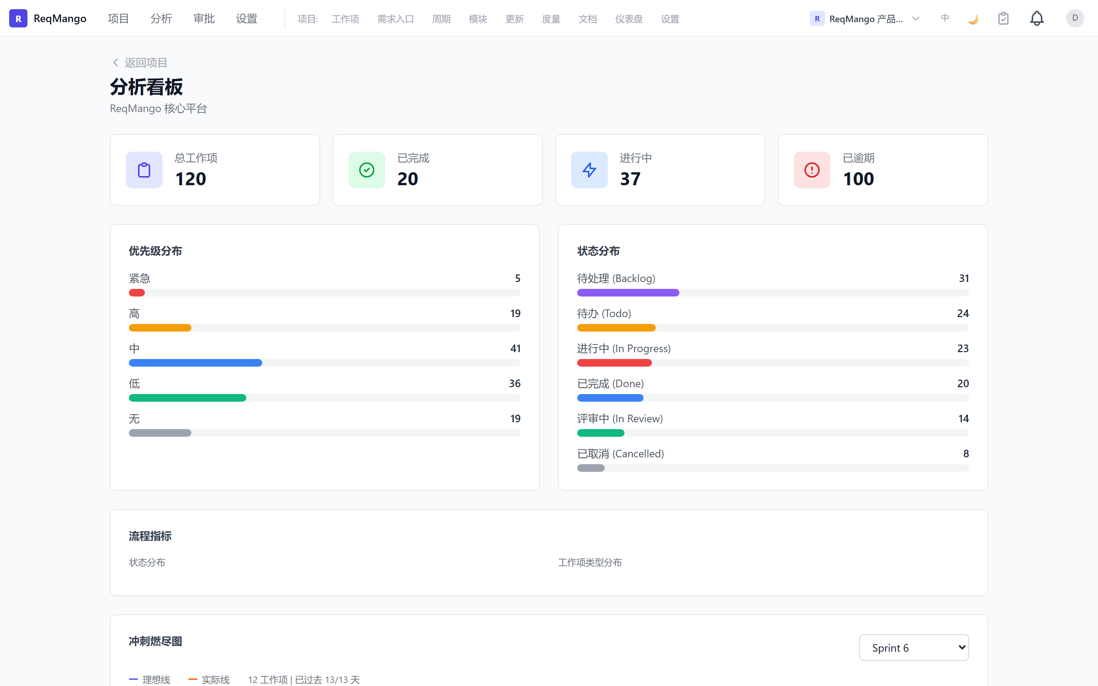
Task: Click the 紧急 red priority bar
Action: tap(136, 293)
